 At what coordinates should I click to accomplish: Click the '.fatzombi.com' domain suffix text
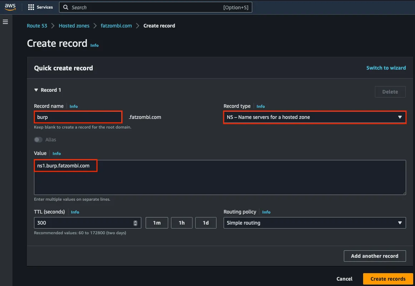[145, 117]
